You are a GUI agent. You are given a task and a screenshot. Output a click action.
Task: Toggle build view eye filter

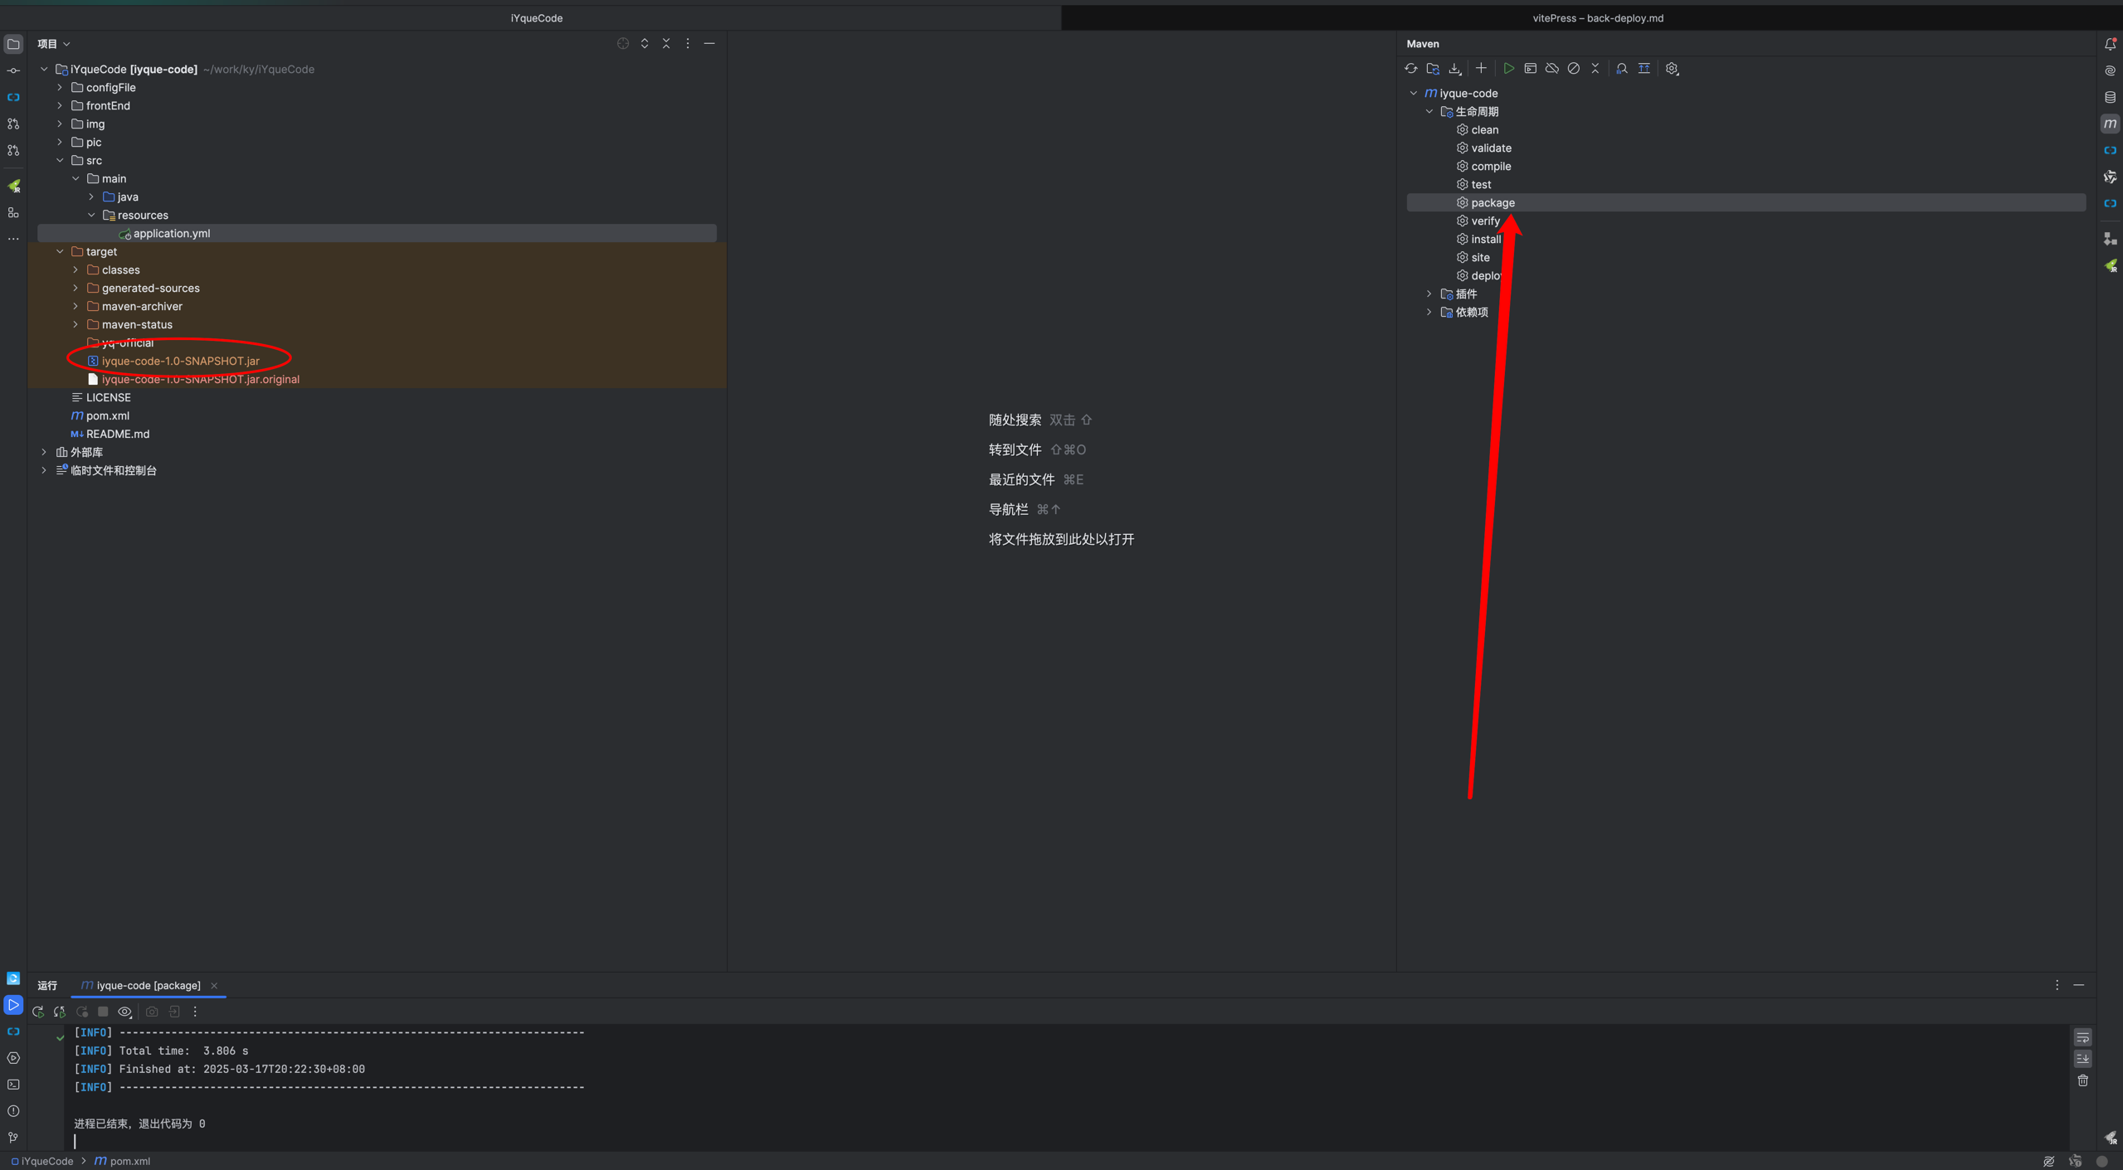click(125, 1012)
